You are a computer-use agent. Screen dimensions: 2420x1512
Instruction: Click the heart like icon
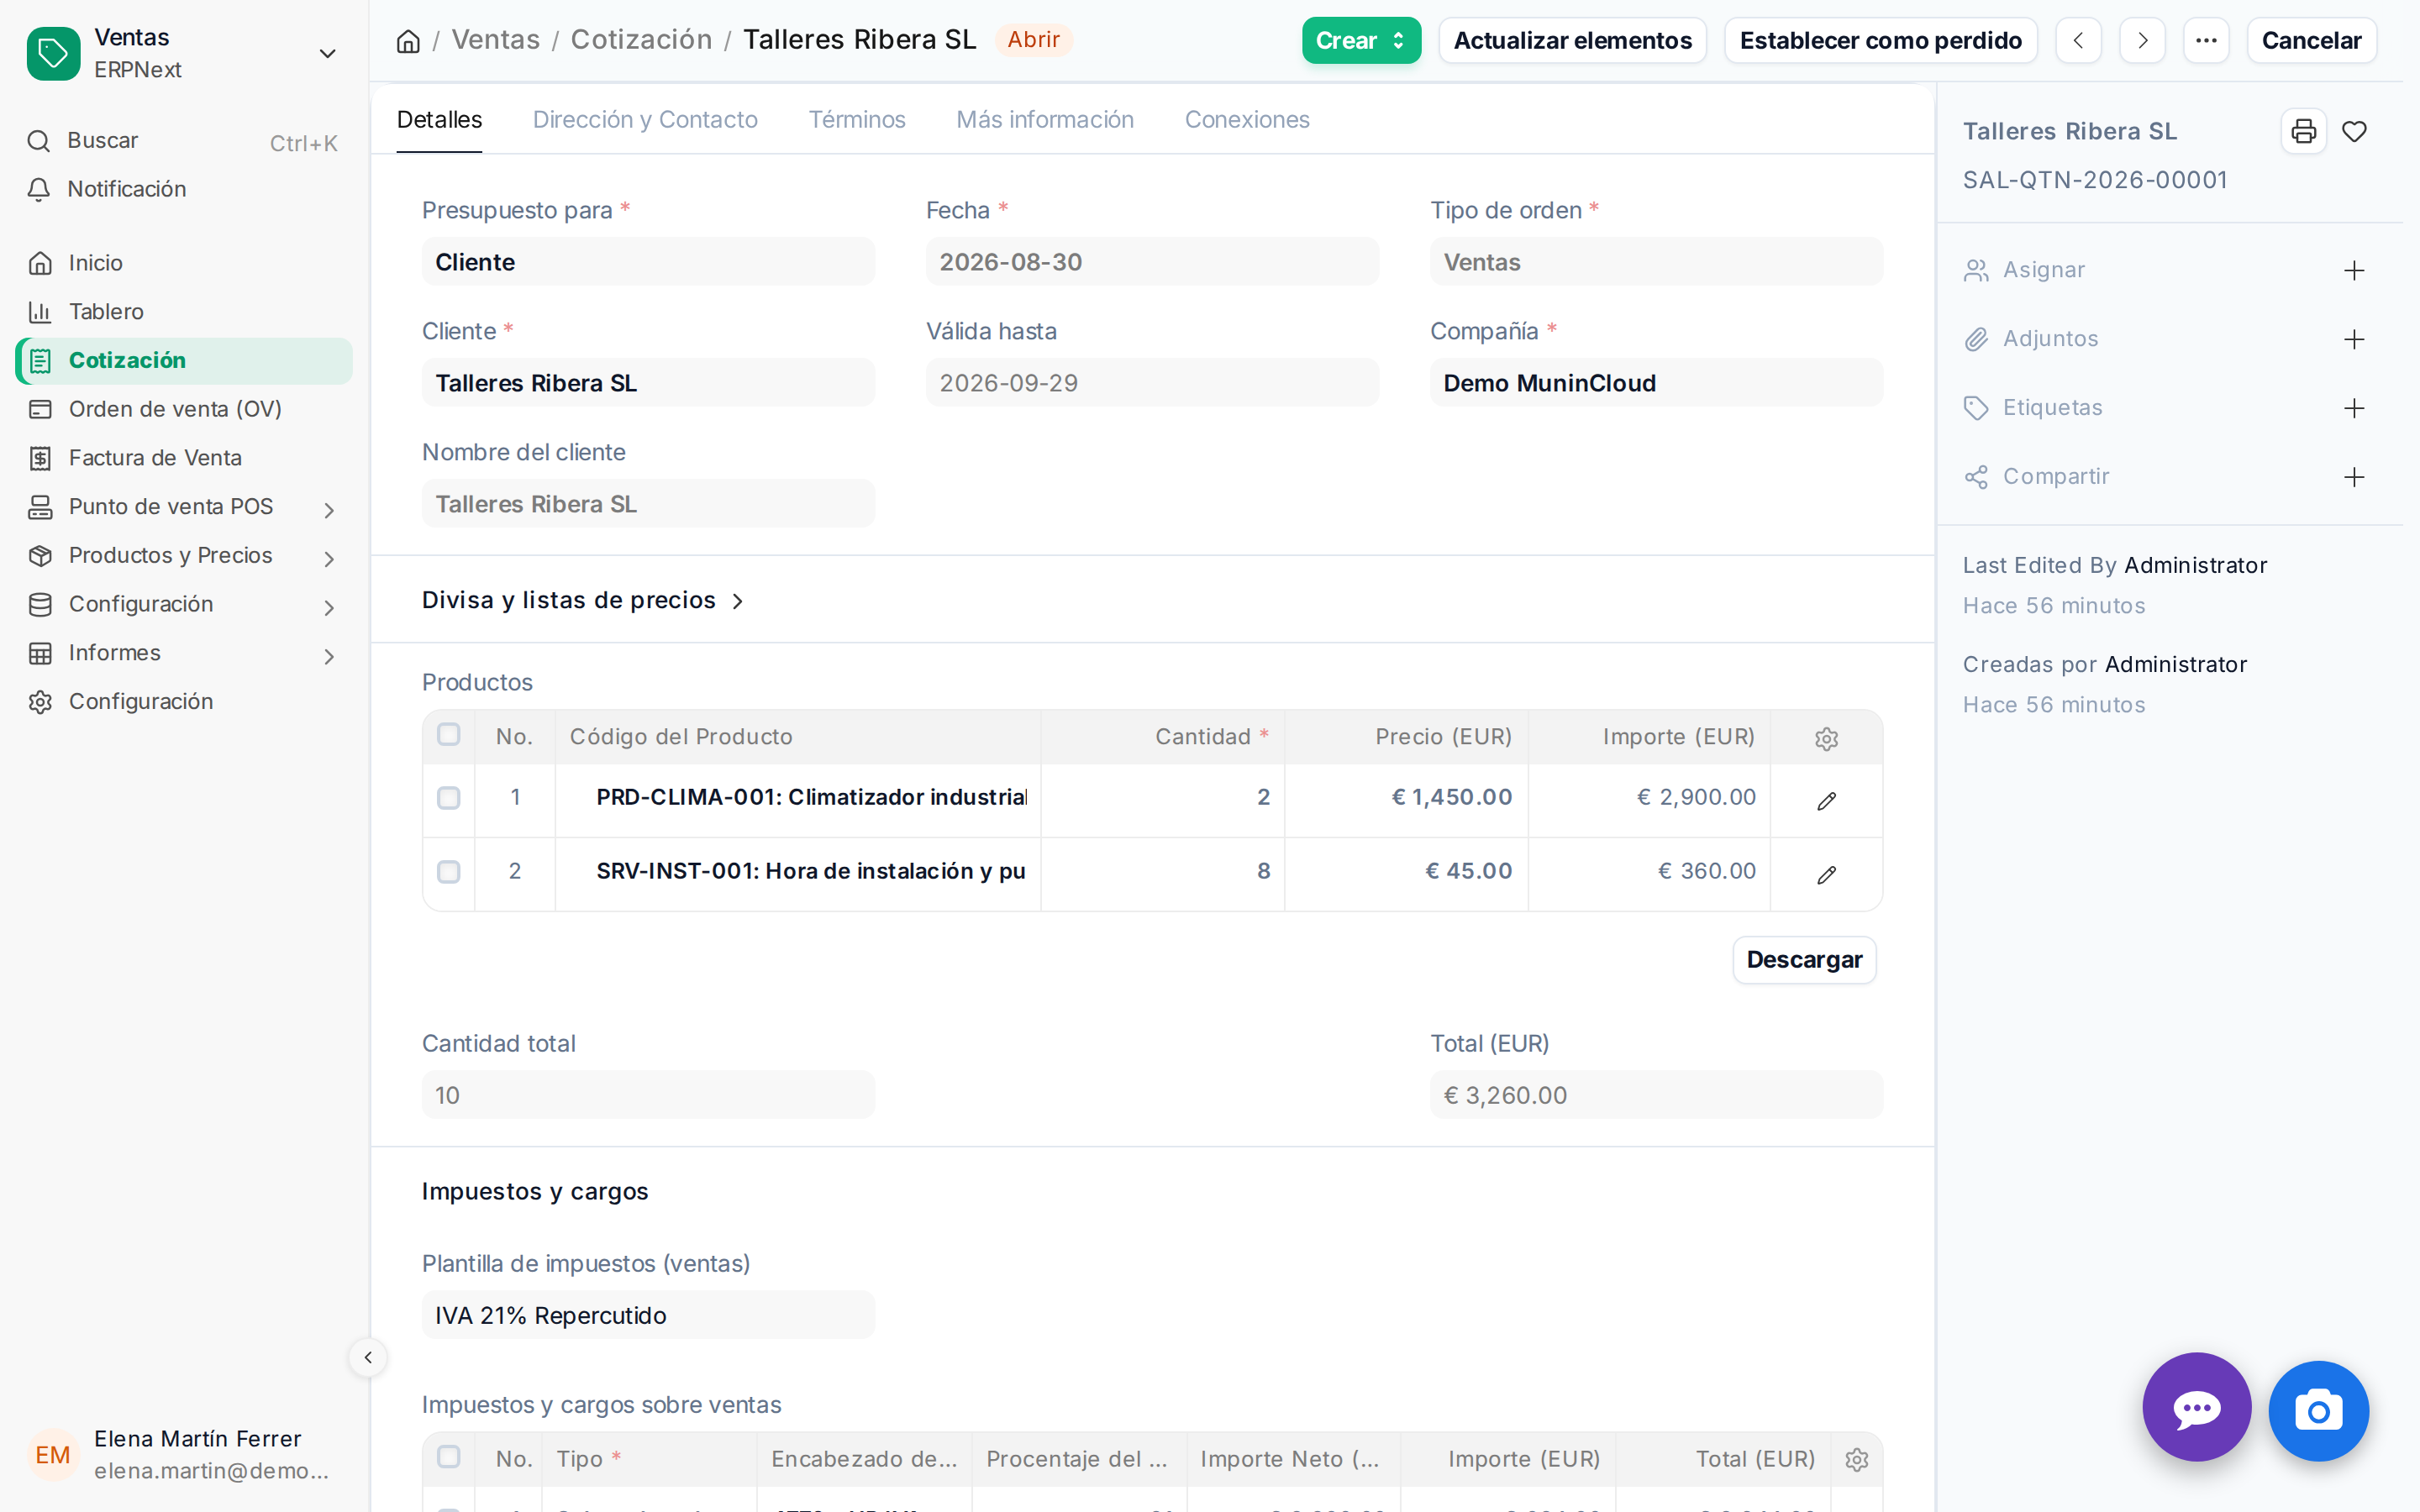coord(2354,131)
